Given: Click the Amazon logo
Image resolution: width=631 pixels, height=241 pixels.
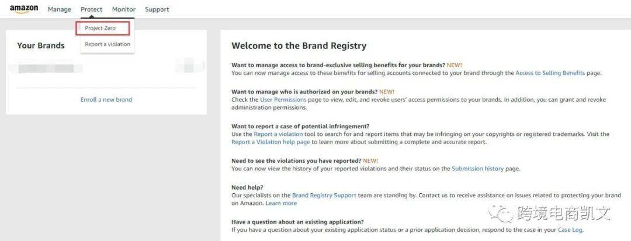Looking at the screenshot, I should (24, 9).
